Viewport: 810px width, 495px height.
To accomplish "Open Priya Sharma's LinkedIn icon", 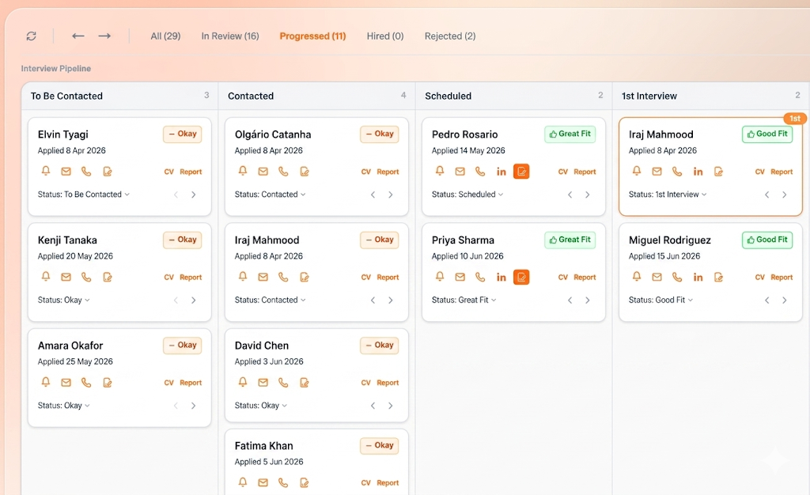I will (x=501, y=278).
